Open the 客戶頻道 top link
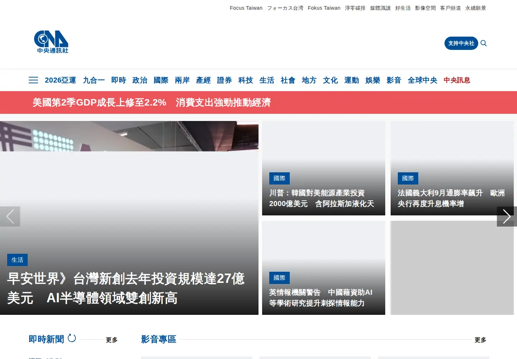Image resolution: width=517 pixels, height=359 pixels. (x=451, y=8)
